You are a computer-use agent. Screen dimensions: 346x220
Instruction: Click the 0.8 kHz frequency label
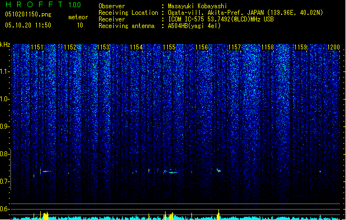(5, 154)
